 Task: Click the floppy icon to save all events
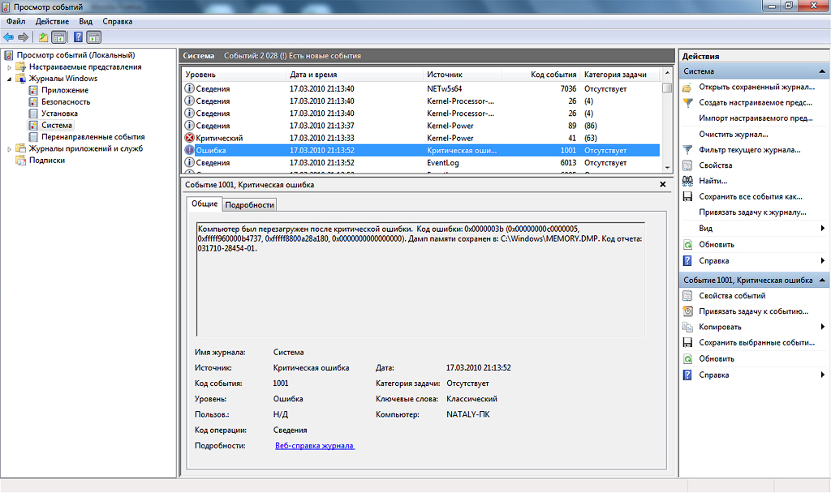(x=687, y=196)
